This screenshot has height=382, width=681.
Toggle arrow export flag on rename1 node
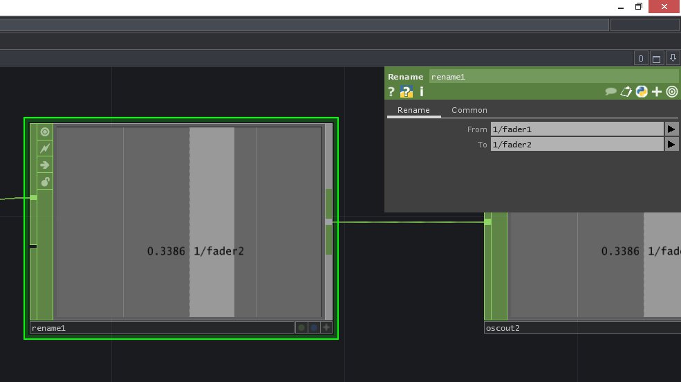[x=45, y=165]
